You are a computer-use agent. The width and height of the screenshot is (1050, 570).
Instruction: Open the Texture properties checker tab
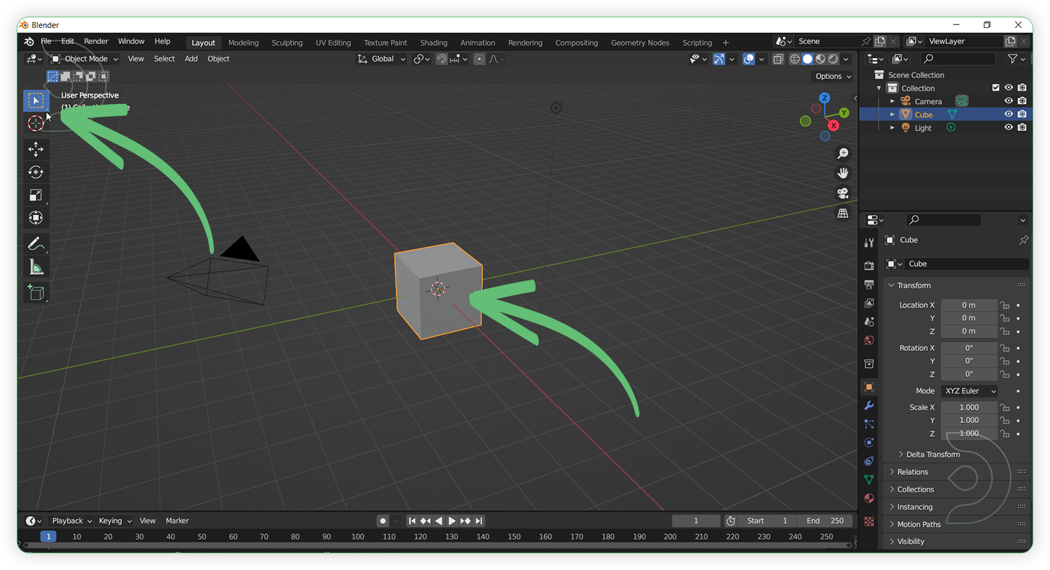pyautogui.click(x=869, y=521)
